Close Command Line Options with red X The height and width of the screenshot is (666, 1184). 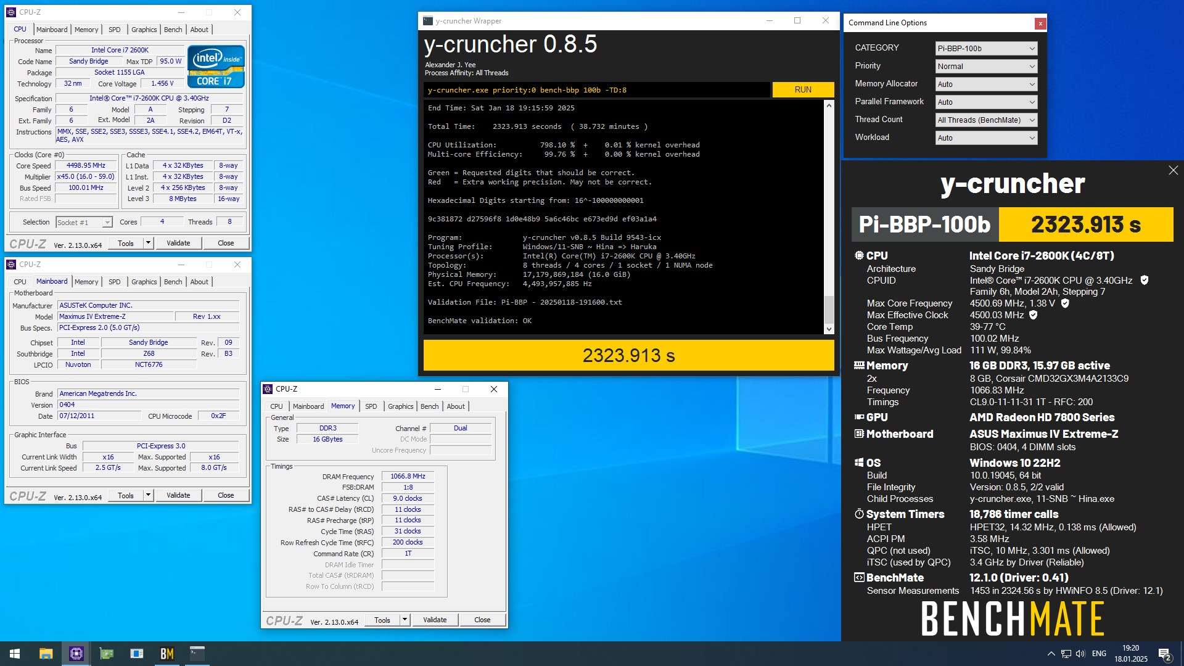(1040, 23)
